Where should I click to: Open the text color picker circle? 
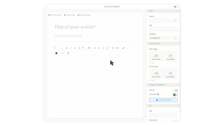(56, 53)
